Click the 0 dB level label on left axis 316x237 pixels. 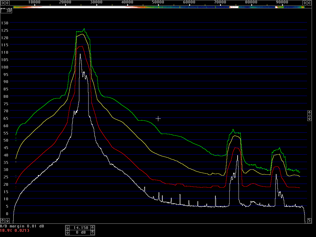7,214
